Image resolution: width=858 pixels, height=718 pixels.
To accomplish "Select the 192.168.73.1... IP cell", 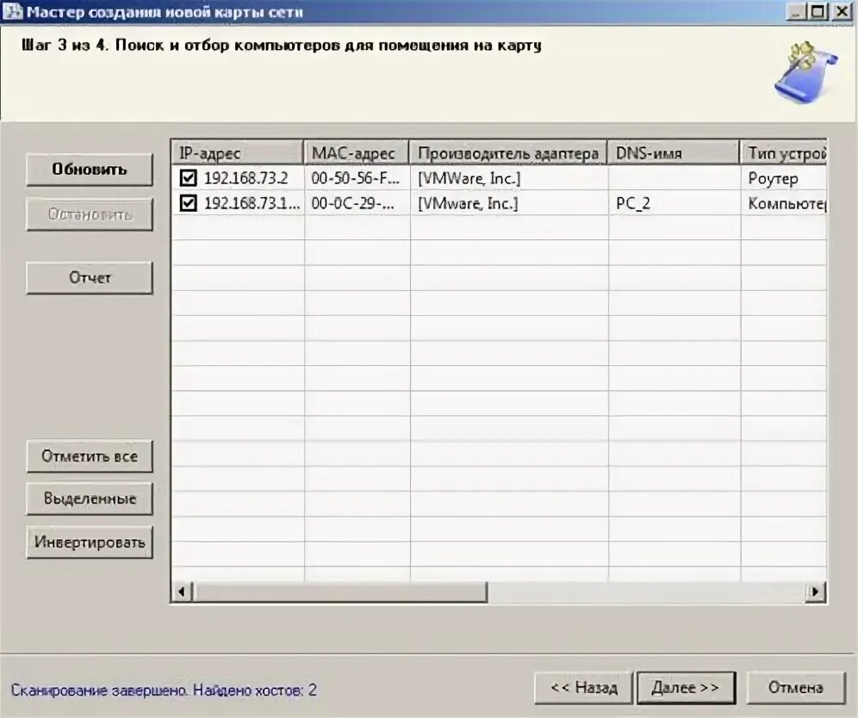I will [252, 203].
